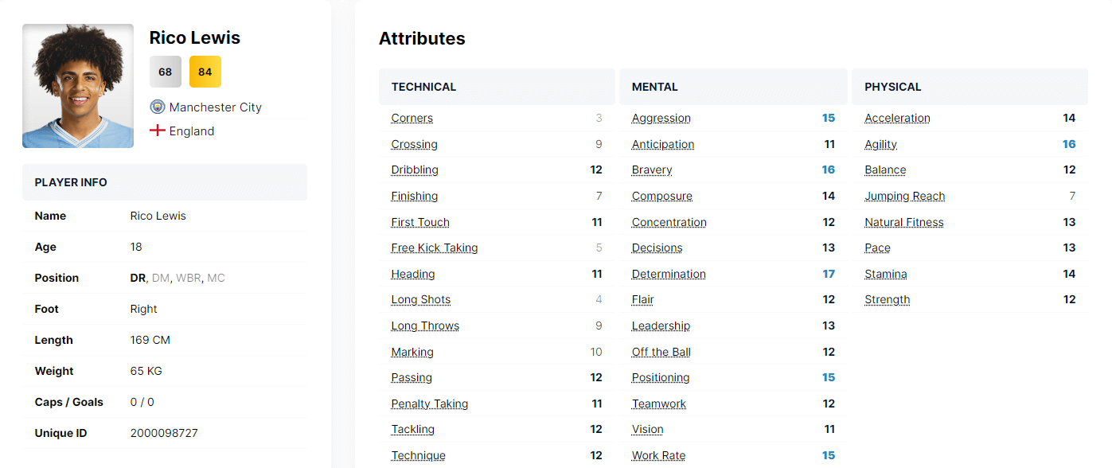The width and height of the screenshot is (1112, 468).
Task: Select the Dribbling attribute label
Action: pyautogui.click(x=415, y=170)
